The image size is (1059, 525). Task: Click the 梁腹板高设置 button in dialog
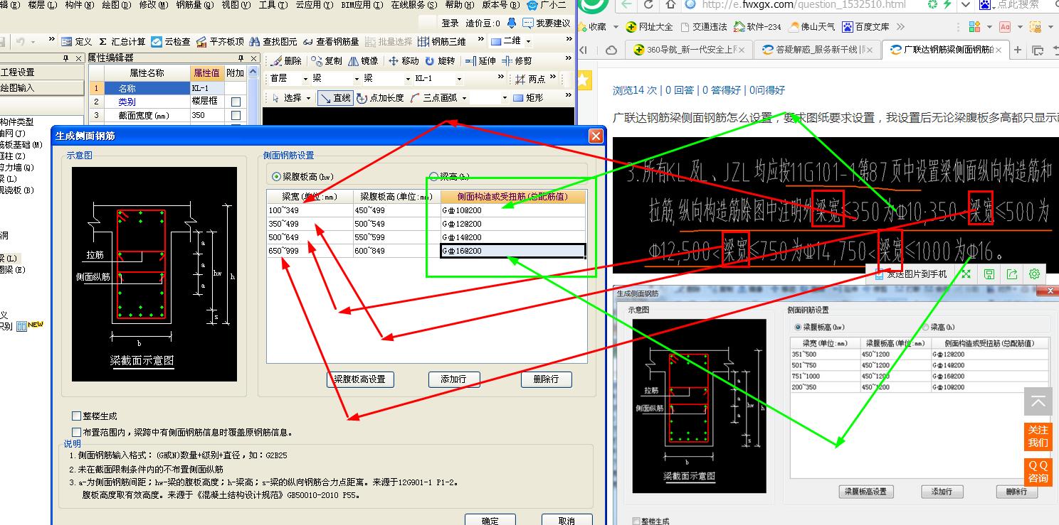pyautogui.click(x=360, y=379)
